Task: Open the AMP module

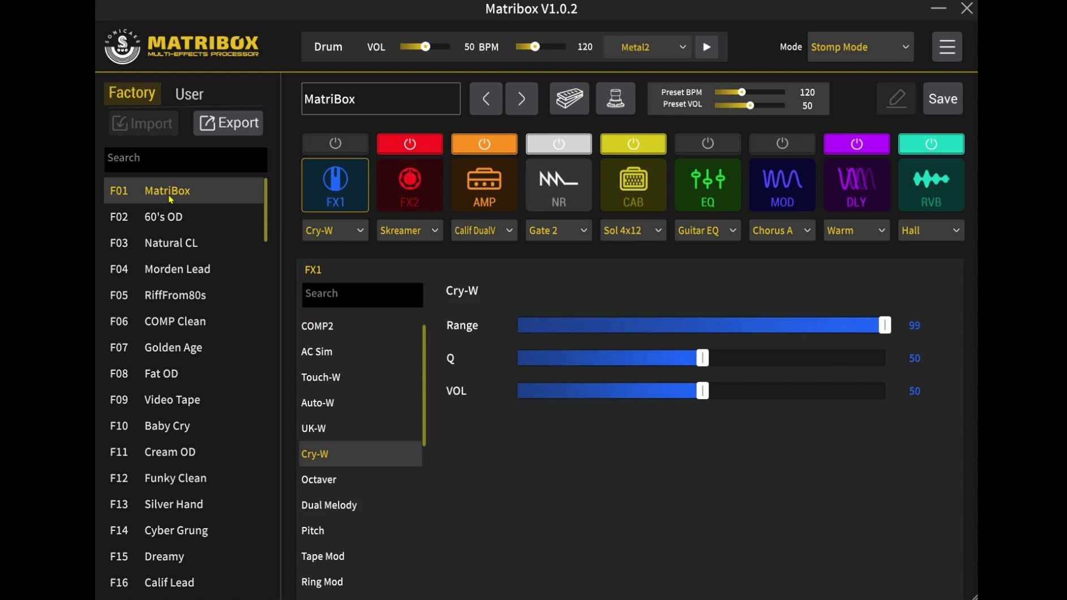Action: [x=484, y=185]
